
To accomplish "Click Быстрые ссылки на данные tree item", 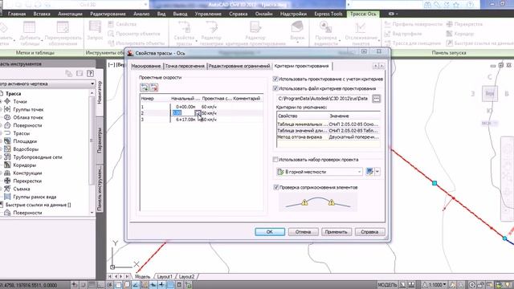I will [38, 205].
